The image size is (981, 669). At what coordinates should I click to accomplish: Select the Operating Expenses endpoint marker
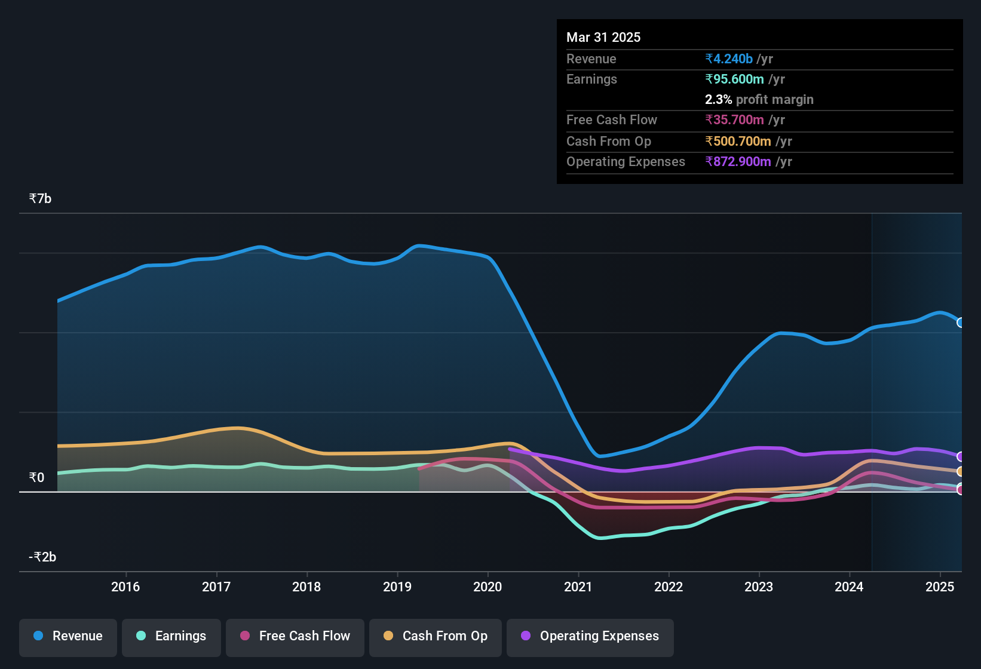961,457
